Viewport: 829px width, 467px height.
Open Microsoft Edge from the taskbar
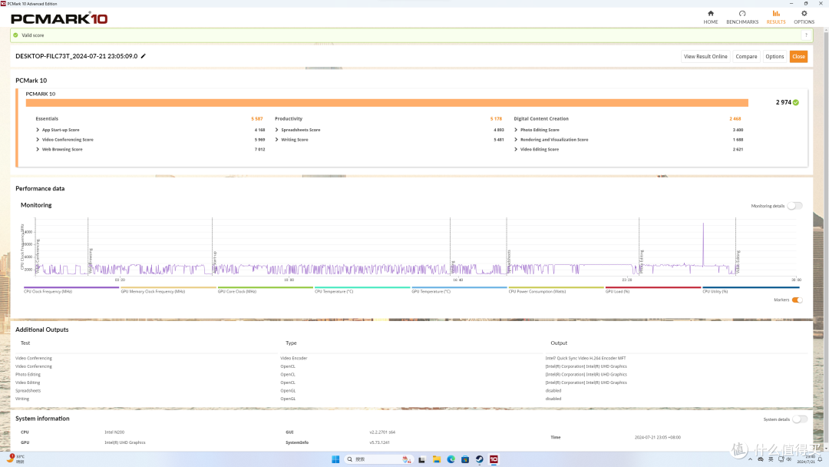451,459
